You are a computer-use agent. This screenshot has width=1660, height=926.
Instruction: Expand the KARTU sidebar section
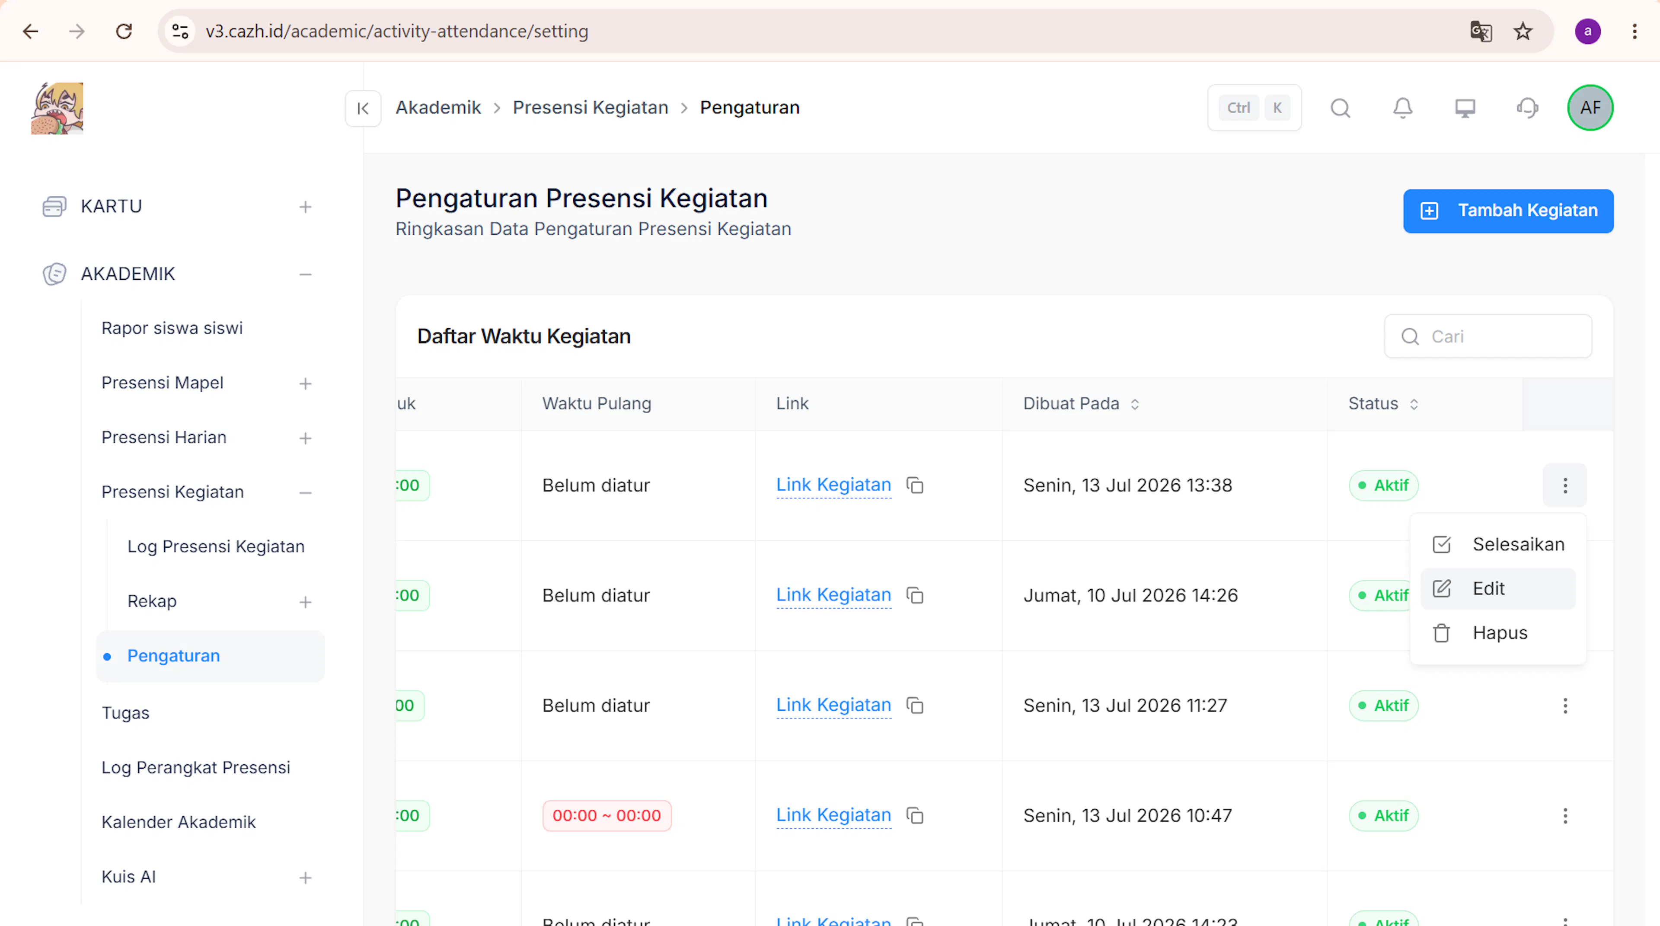[x=306, y=207]
